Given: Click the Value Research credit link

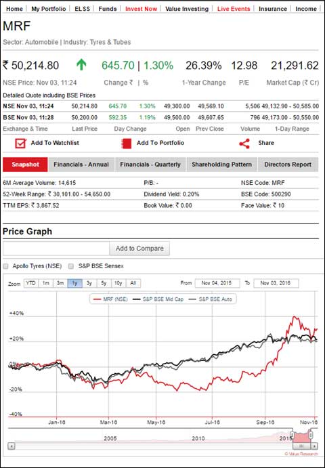Looking at the screenshot, I should [301, 454].
